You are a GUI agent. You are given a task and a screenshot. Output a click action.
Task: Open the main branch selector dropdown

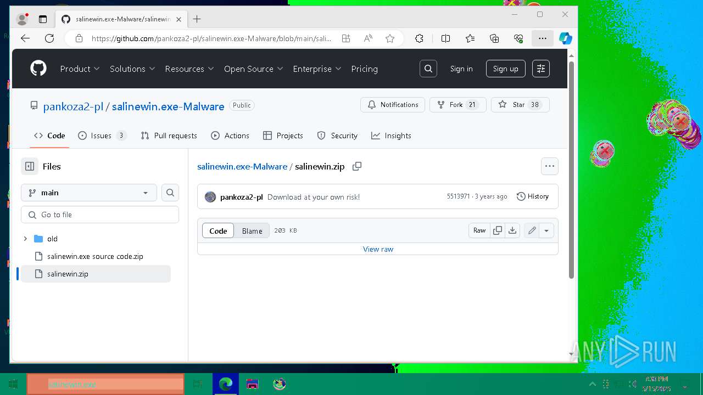point(89,193)
